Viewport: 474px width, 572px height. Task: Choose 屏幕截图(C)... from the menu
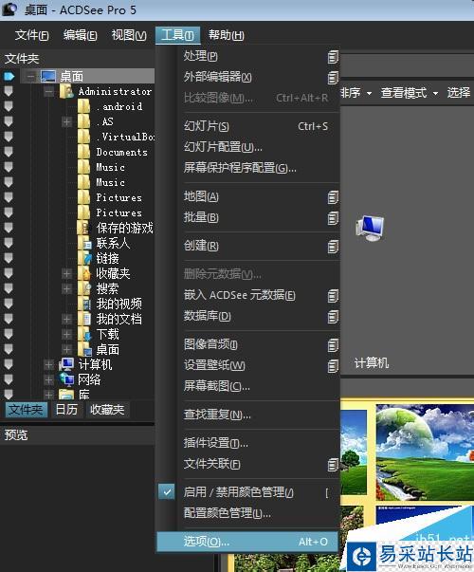pyautogui.click(x=259, y=386)
